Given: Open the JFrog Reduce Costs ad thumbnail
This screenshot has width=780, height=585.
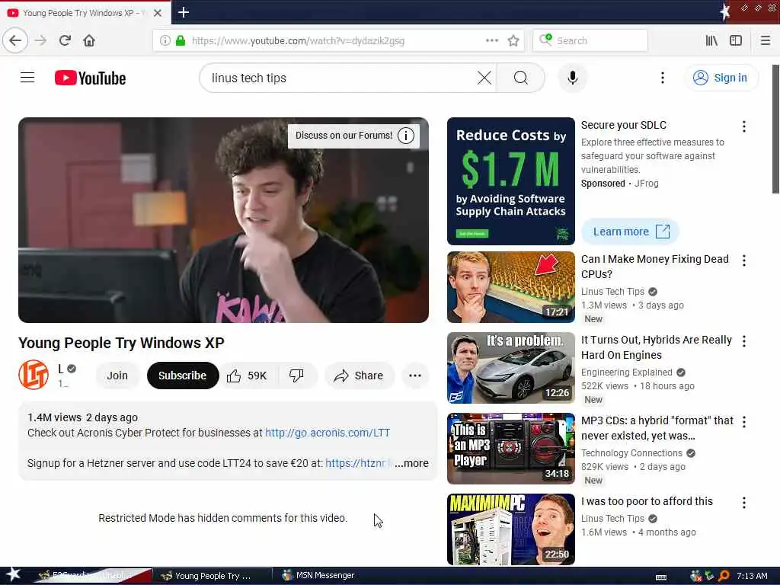Looking at the screenshot, I should tap(511, 181).
